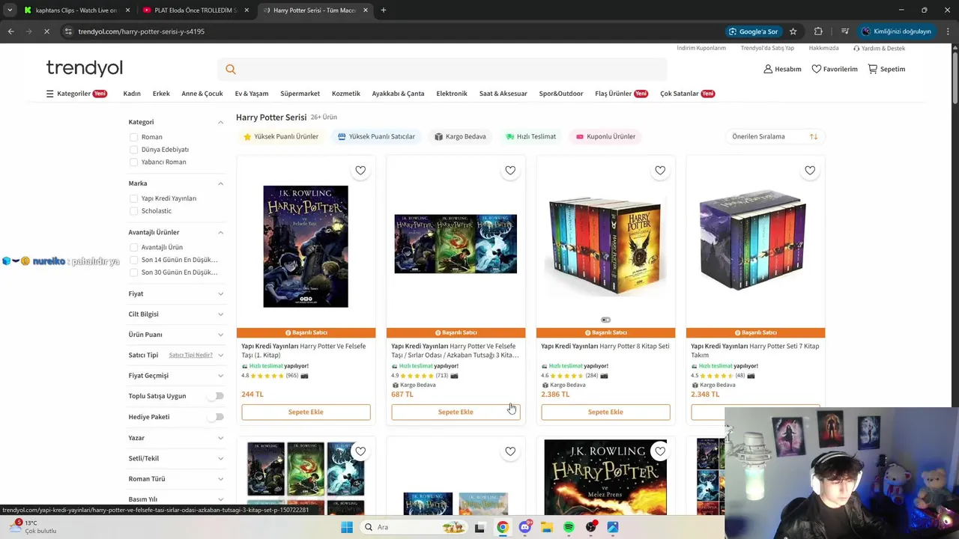
Task: Open media control icon in Chrome toolbar
Action: tap(844, 31)
